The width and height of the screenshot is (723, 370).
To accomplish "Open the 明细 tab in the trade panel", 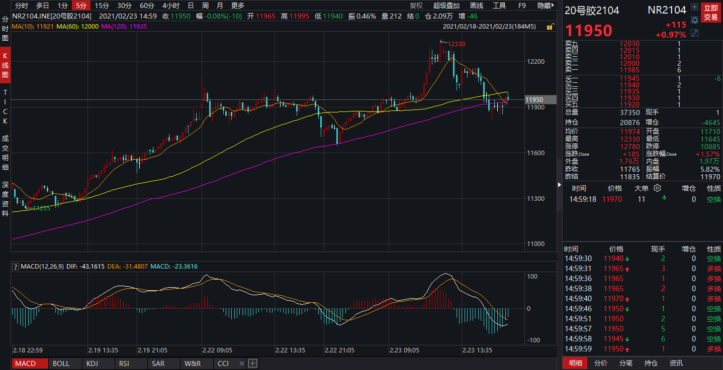I will 575,363.
